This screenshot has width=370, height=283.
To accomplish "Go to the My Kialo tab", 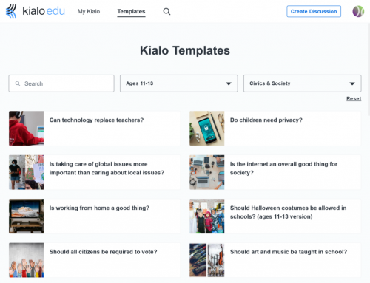I will tap(89, 11).
